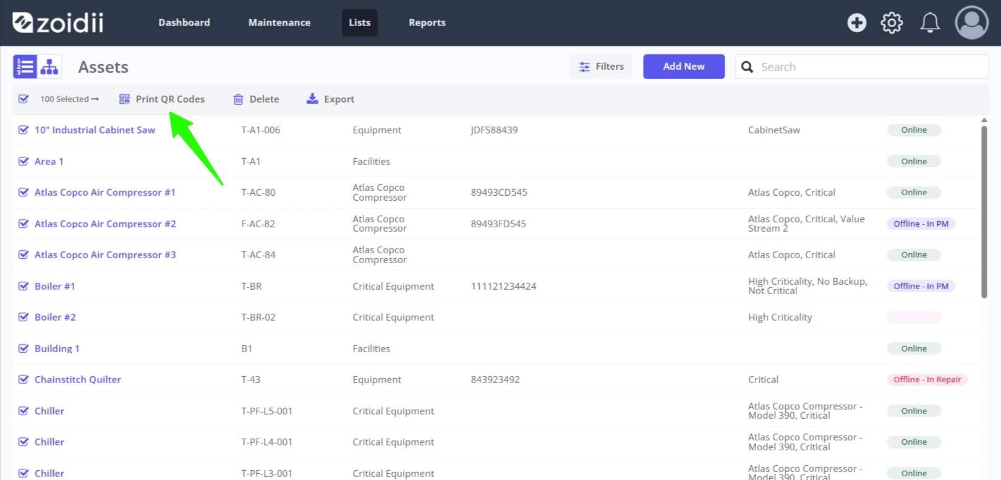
Task: Click the Offline - In Repair status badge
Action: click(927, 379)
